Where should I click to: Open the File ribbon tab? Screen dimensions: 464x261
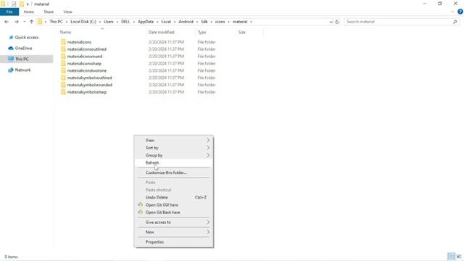click(x=9, y=12)
